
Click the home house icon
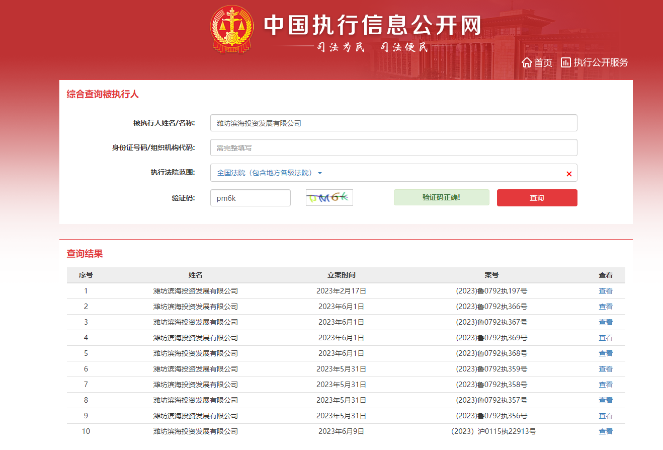point(527,62)
